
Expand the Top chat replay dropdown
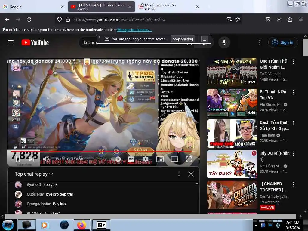coord(34,174)
